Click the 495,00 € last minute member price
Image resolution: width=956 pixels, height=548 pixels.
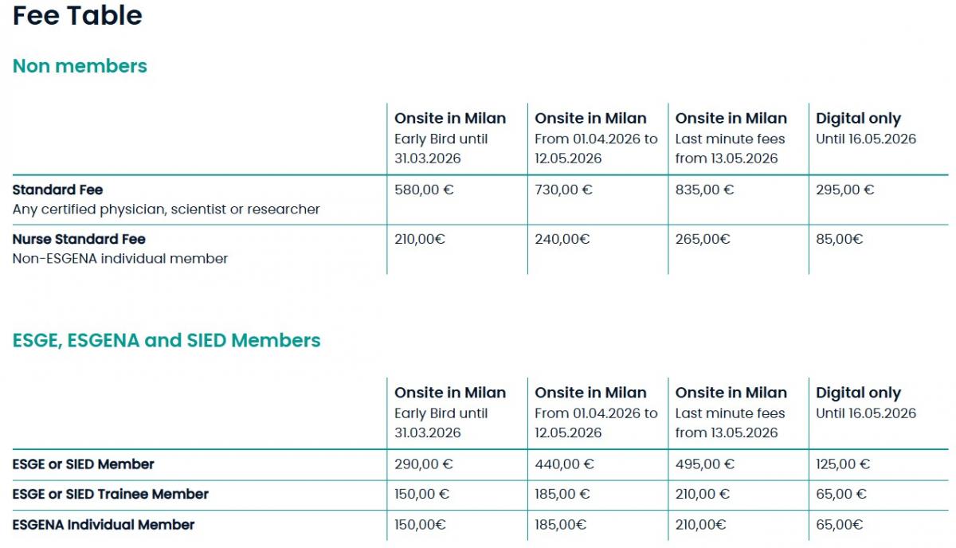pyautogui.click(x=705, y=464)
